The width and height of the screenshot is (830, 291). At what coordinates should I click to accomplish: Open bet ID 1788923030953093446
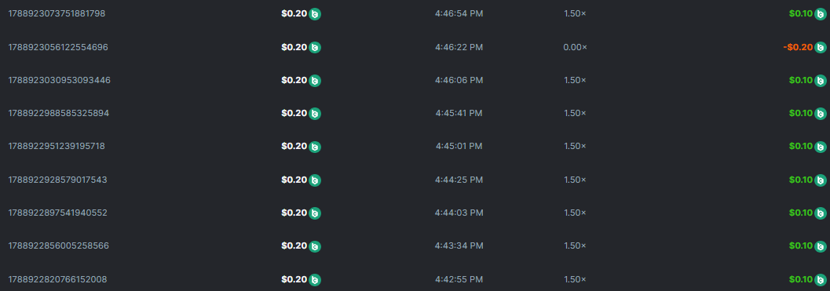click(60, 81)
